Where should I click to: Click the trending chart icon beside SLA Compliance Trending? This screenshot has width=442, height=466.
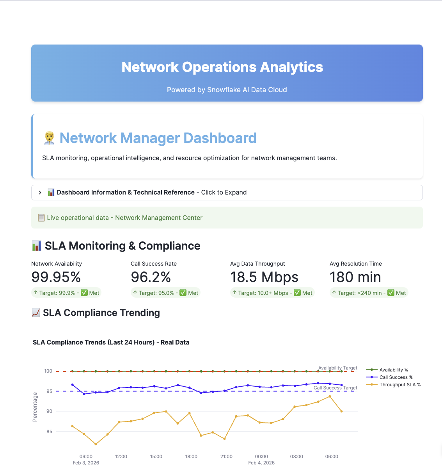point(35,312)
